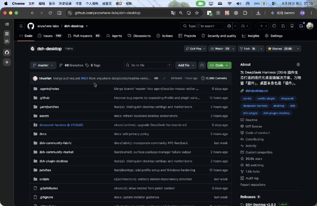Image resolution: width=317 pixels, height=206 pixels.
Task: Open the 5 Tags link
Action: tap(93, 65)
